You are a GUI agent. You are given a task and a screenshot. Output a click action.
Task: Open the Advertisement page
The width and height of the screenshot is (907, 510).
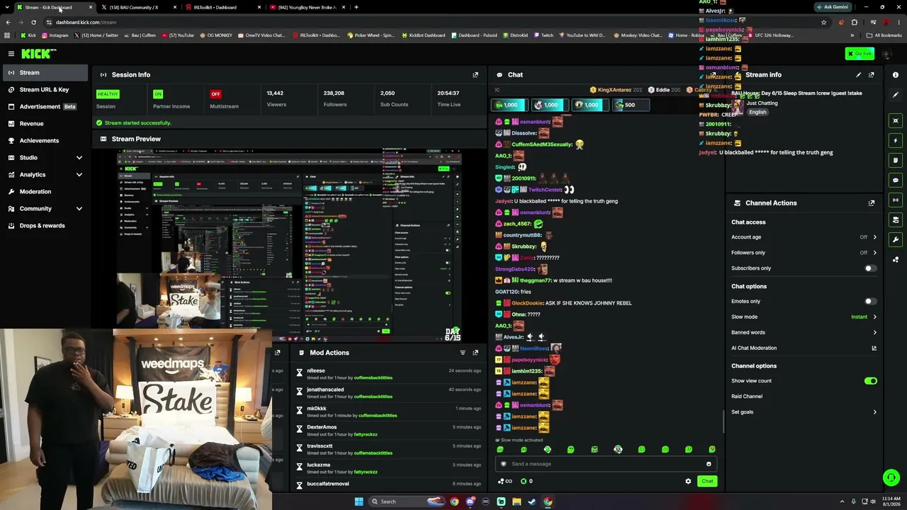pos(45,107)
